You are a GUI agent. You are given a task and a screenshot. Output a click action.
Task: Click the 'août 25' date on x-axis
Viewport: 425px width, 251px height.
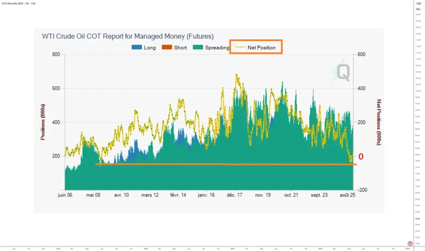point(347,195)
